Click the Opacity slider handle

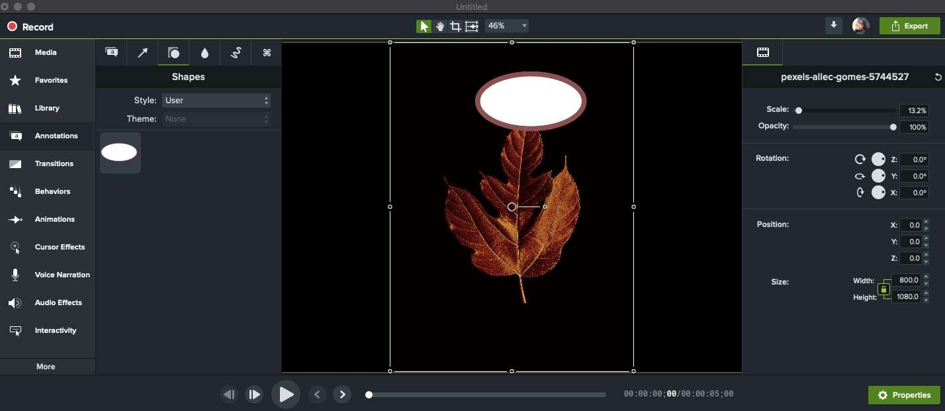pos(893,127)
